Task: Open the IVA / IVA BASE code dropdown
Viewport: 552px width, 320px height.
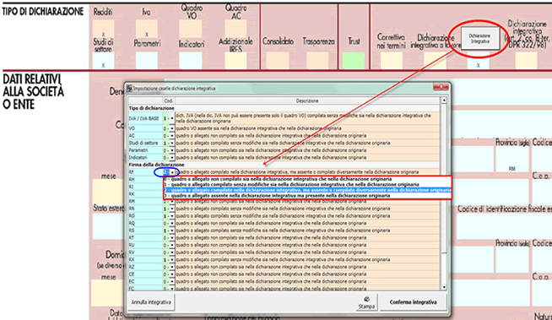Action: (x=172, y=119)
